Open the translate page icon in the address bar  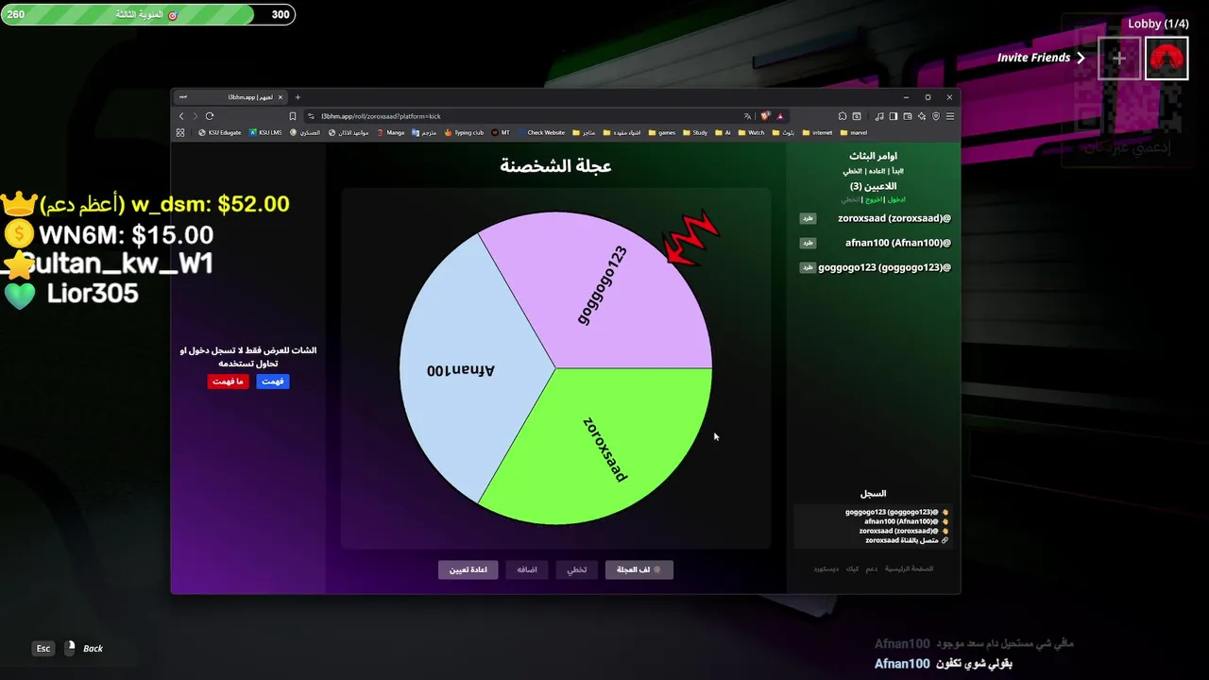pyautogui.click(x=747, y=116)
